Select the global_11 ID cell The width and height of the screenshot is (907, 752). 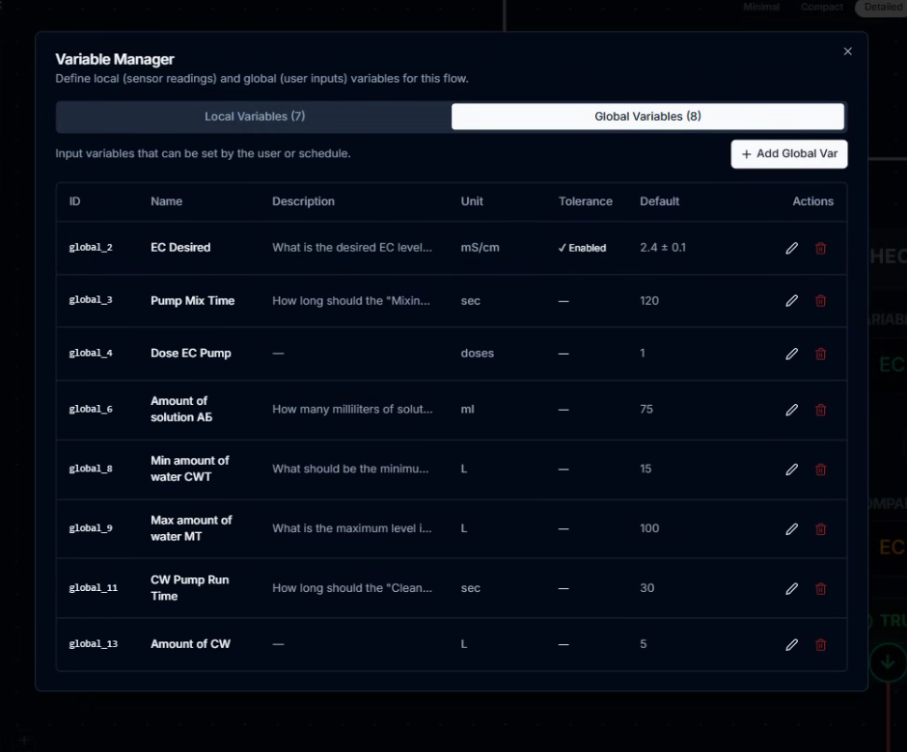(x=94, y=588)
